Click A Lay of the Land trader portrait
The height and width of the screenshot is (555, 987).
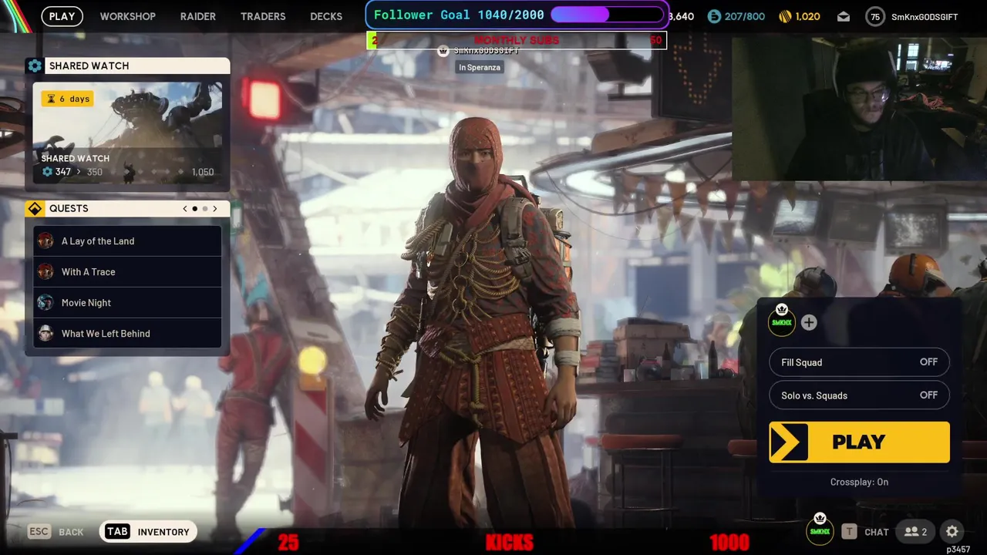tap(45, 240)
